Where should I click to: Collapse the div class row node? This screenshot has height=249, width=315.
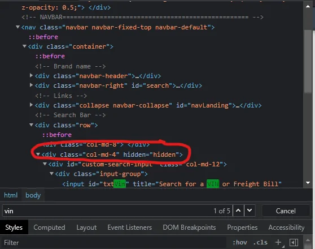(x=31, y=124)
